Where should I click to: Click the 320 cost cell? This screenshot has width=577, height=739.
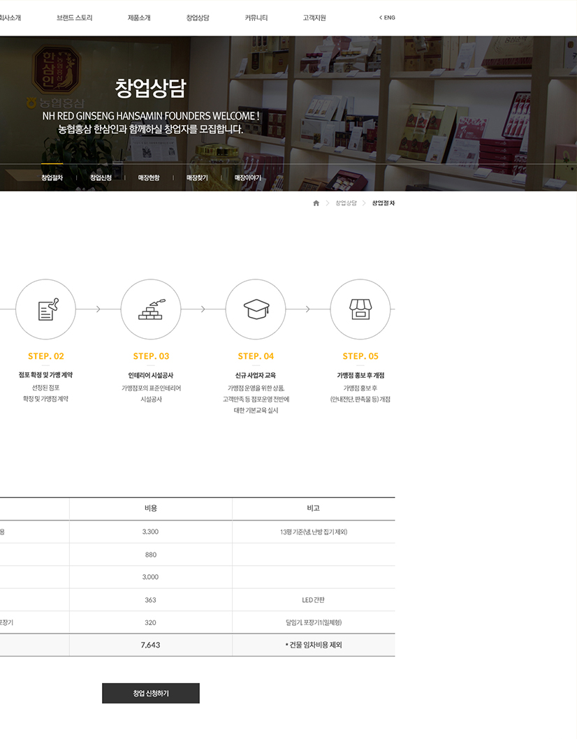coord(151,622)
